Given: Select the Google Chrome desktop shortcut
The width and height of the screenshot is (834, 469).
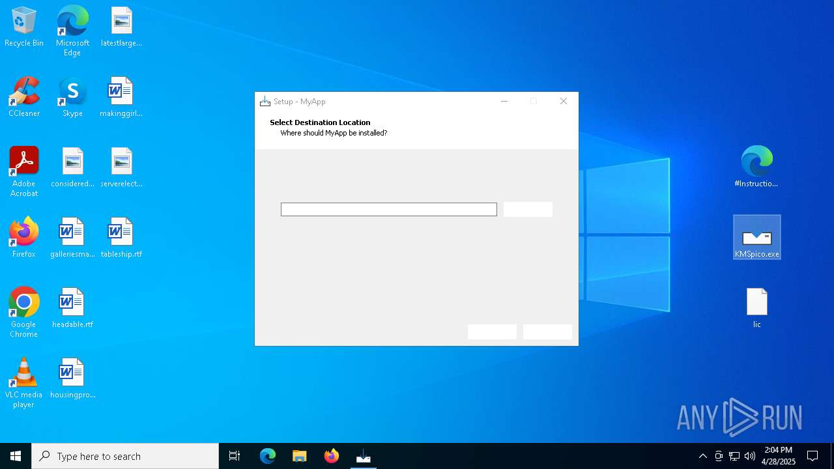Looking at the screenshot, I should click(x=24, y=313).
